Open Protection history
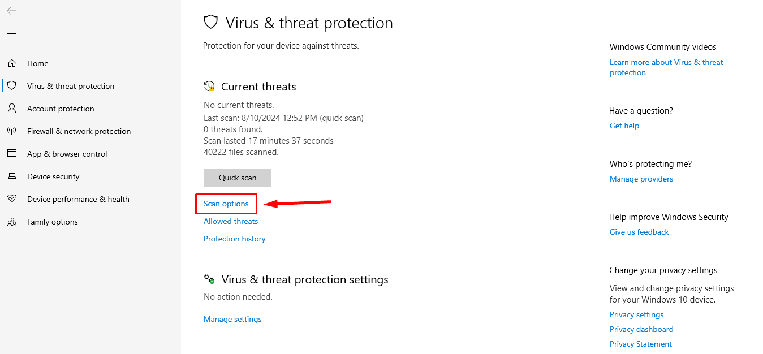This screenshot has height=354, width=763. [x=234, y=239]
